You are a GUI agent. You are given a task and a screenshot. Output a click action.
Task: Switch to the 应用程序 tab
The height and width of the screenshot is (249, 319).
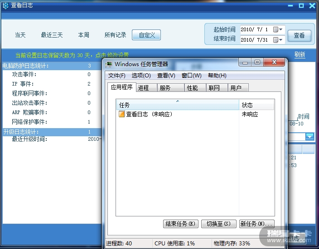tap(121, 87)
